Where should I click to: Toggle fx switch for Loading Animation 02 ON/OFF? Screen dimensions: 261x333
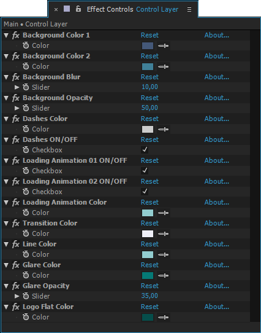(16, 181)
